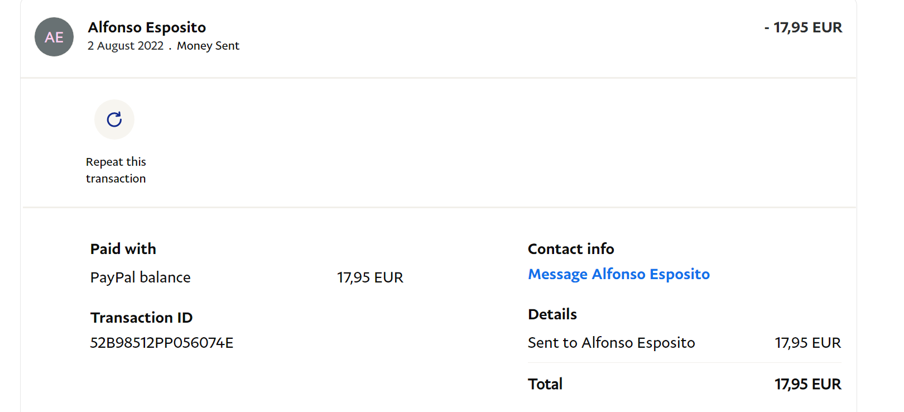Select the transaction ID 52B98512PP056074E
Viewport: 904px width, 412px height.
click(162, 343)
